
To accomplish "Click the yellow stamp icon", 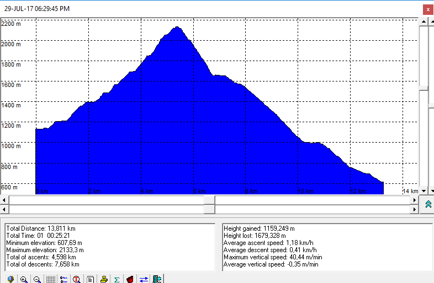I will click(x=103, y=279).
